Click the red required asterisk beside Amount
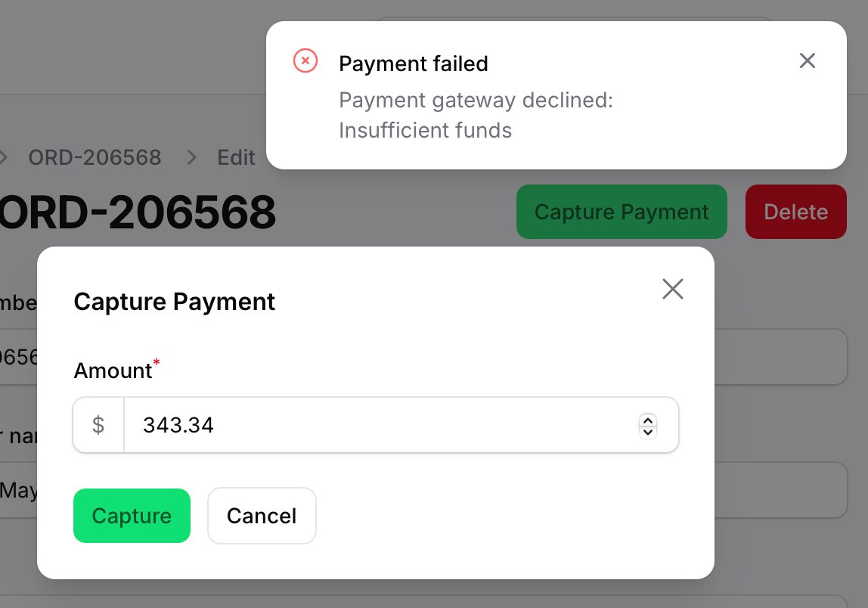Viewport: 868px width, 608px height. (x=157, y=364)
